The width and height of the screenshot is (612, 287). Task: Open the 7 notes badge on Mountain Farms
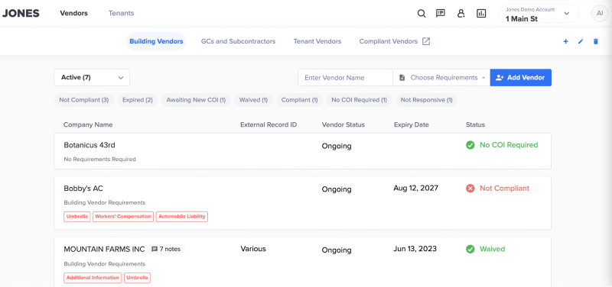click(x=166, y=250)
